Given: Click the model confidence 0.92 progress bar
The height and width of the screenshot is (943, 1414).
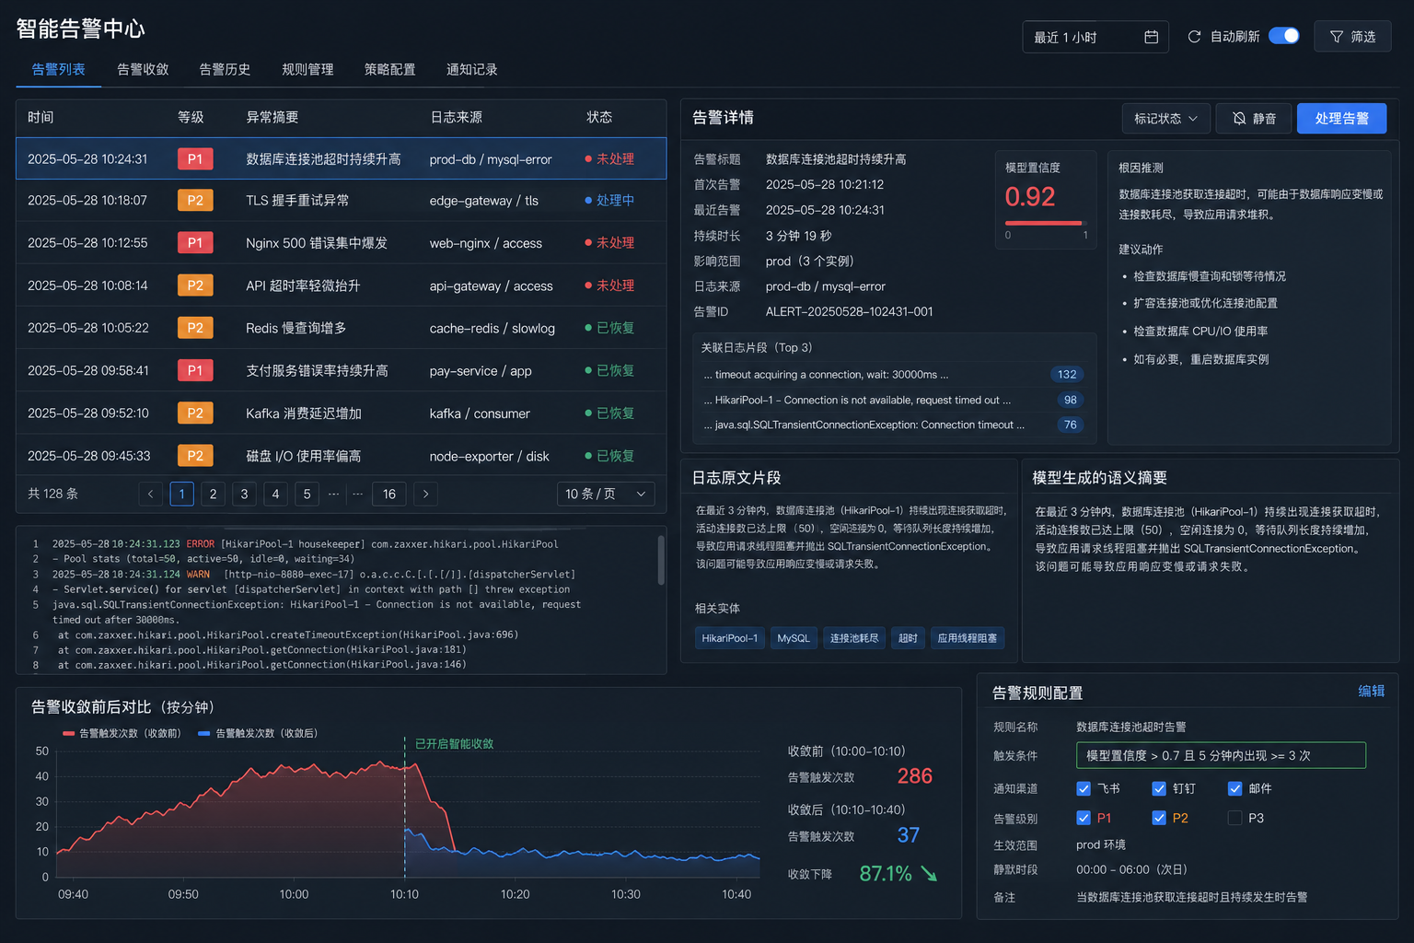Looking at the screenshot, I should pos(1046,224).
